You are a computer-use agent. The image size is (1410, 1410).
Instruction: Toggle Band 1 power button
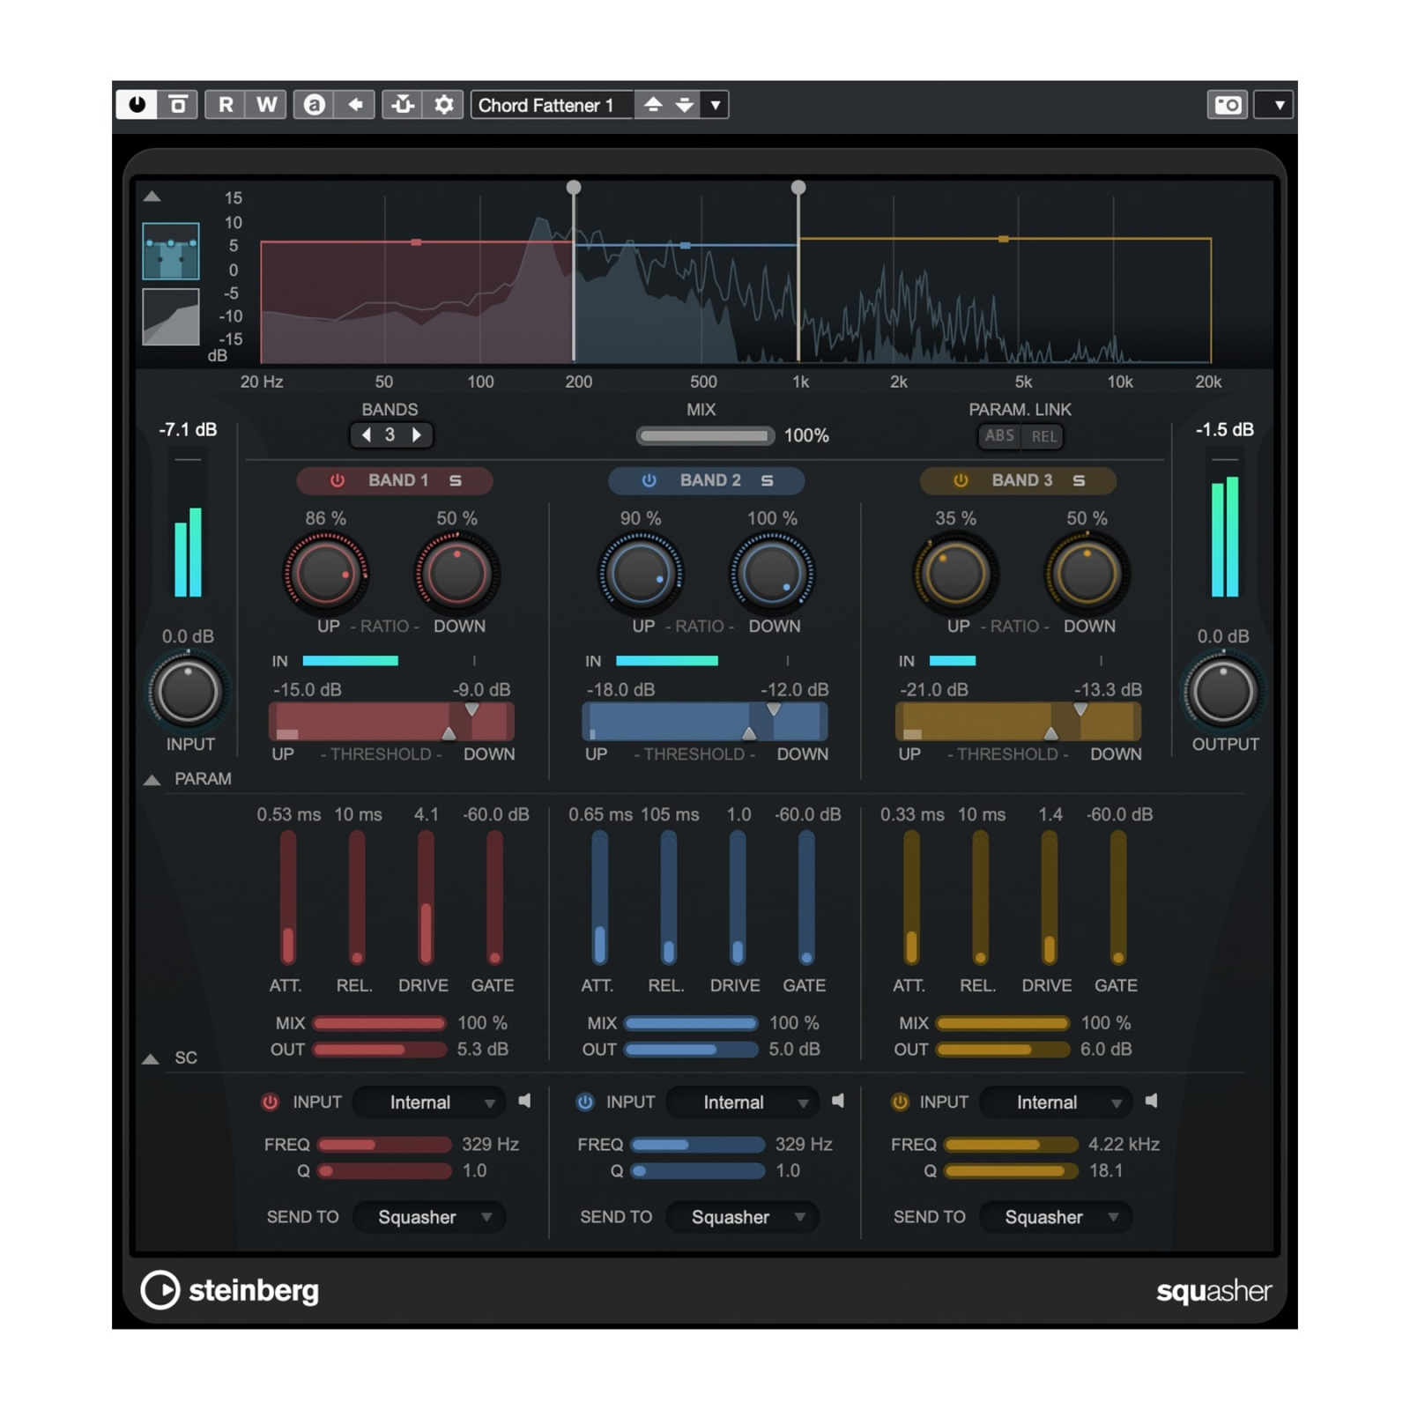[x=338, y=480]
